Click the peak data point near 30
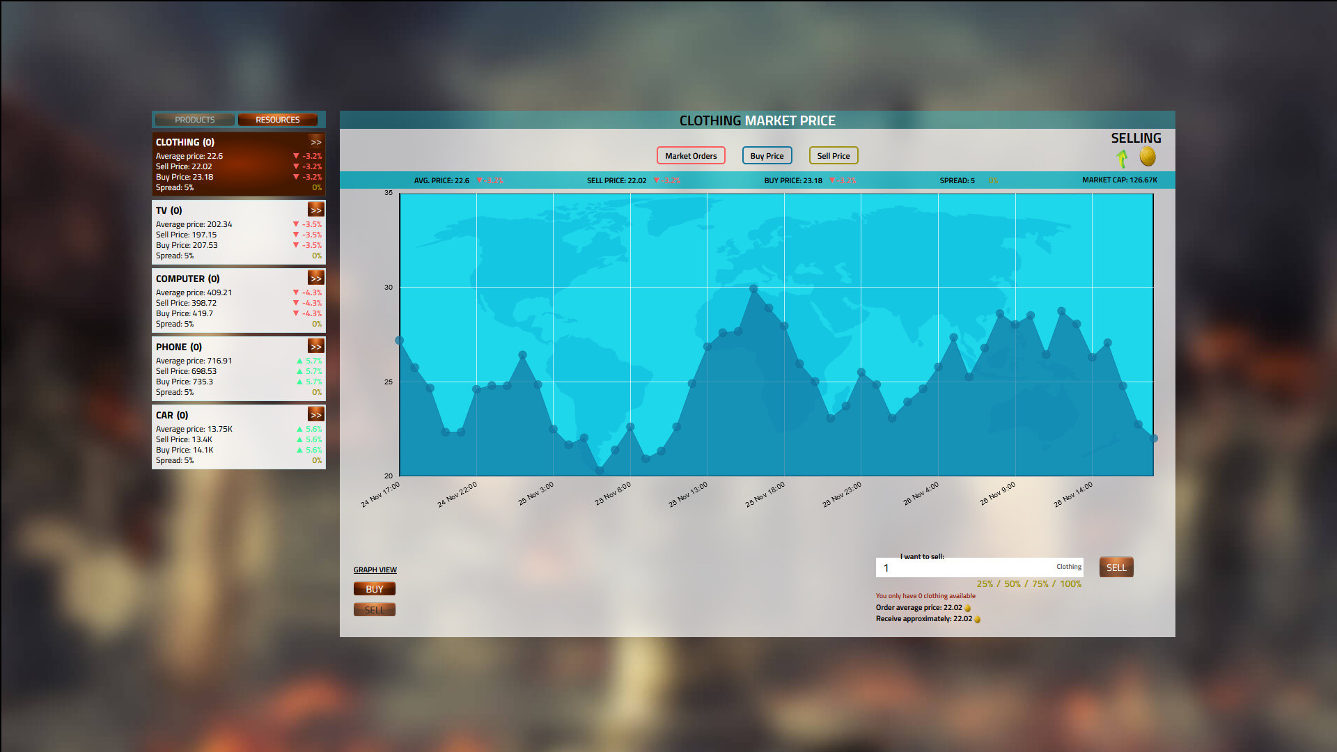The image size is (1337, 752). pyautogui.click(x=753, y=288)
